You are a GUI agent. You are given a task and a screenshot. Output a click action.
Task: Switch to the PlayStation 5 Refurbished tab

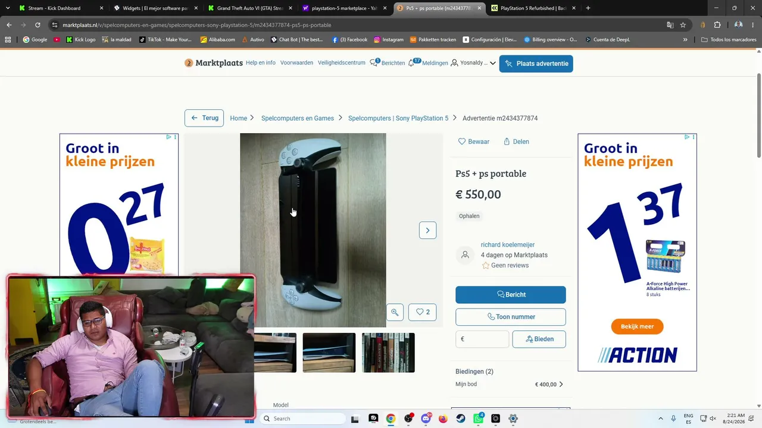point(533,8)
